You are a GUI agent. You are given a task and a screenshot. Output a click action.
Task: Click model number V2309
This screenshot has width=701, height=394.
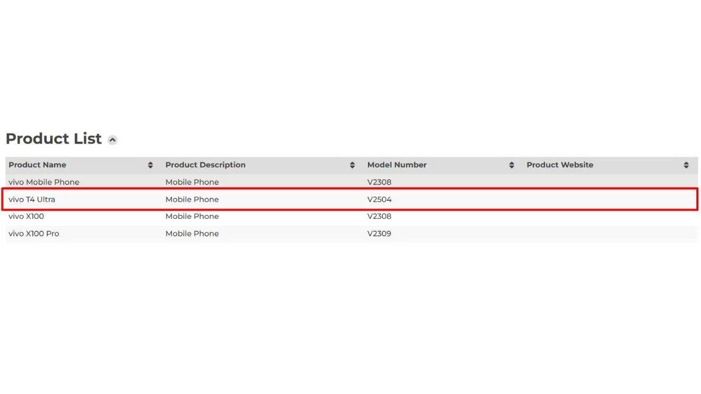click(x=380, y=233)
